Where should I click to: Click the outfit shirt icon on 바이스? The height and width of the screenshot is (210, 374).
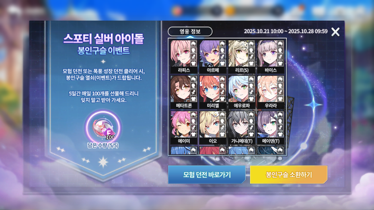280,64
